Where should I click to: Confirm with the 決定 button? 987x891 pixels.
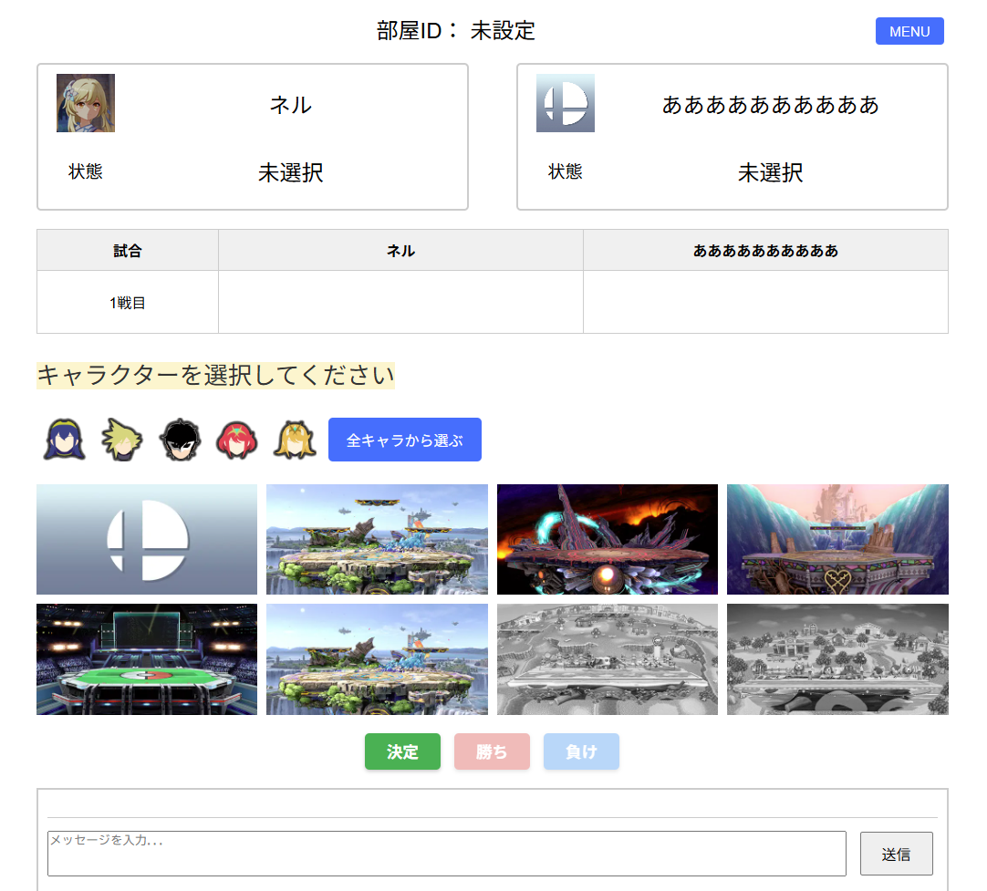point(403,751)
